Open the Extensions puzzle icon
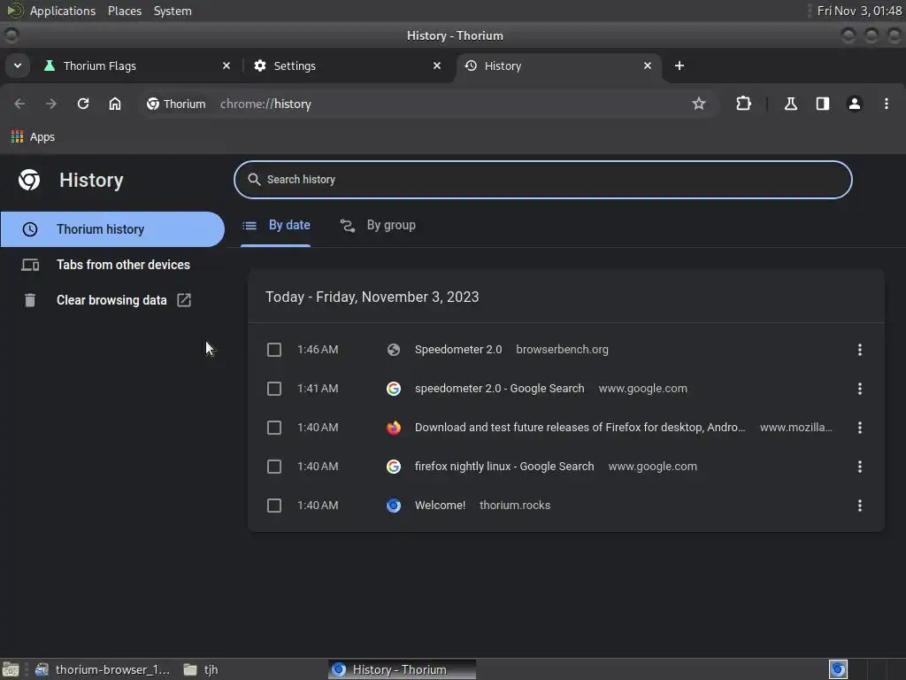 point(743,104)
